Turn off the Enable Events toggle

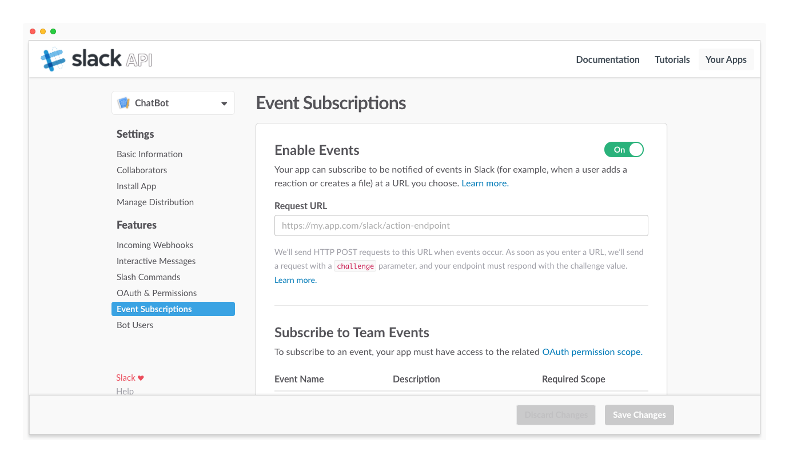point(624,150)
